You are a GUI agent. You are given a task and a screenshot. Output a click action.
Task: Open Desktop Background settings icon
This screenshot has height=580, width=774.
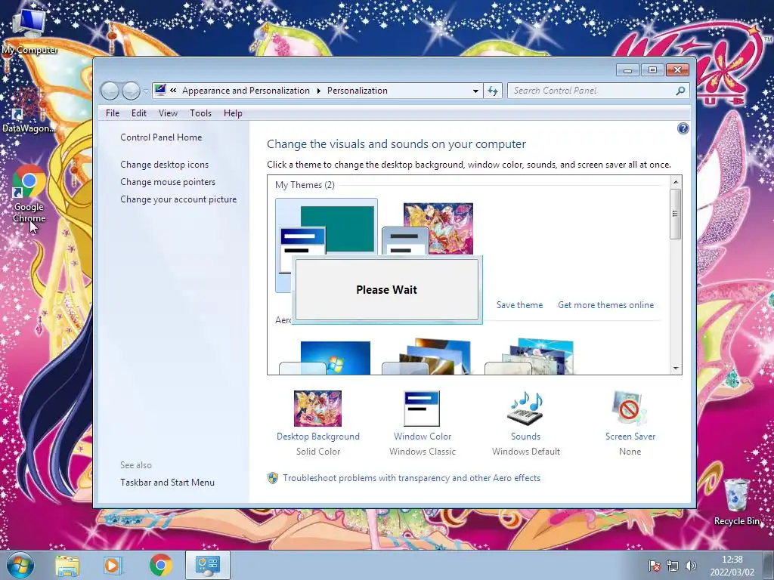(317, 409)
